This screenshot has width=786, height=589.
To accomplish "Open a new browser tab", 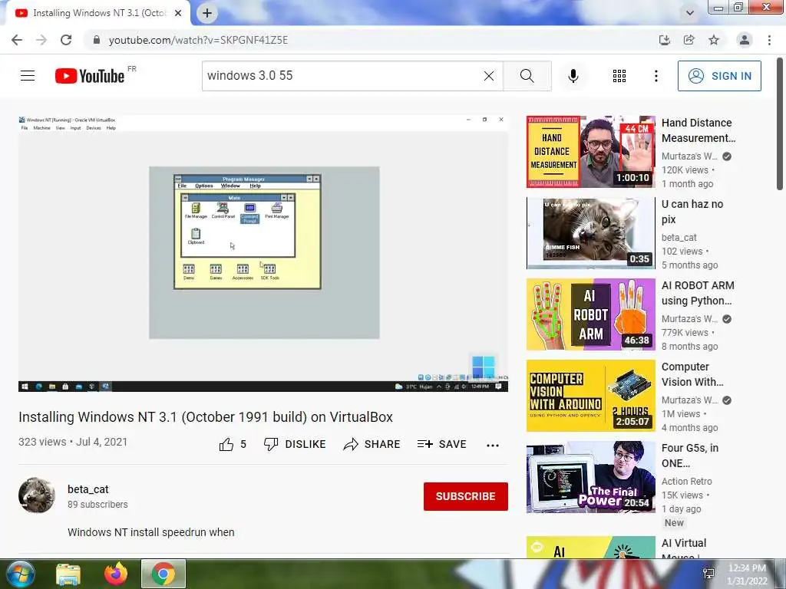I will point(207,13).
